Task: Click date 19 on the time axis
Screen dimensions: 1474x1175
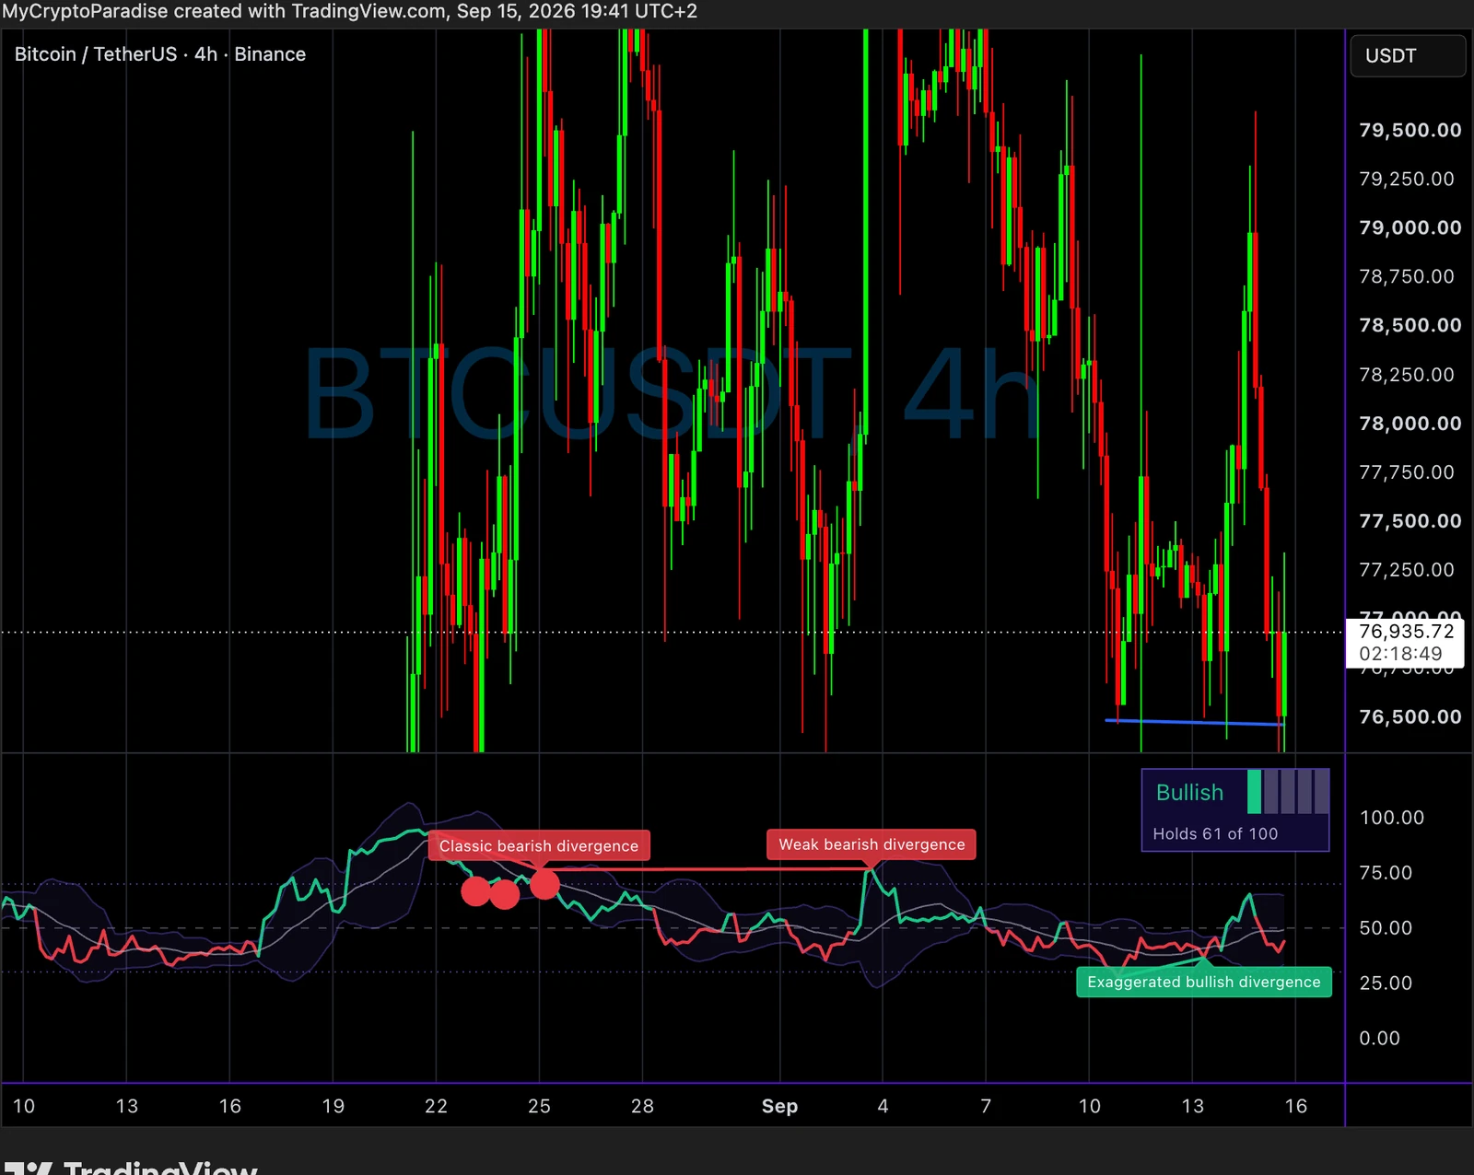Action: [x=333, y=1106]
